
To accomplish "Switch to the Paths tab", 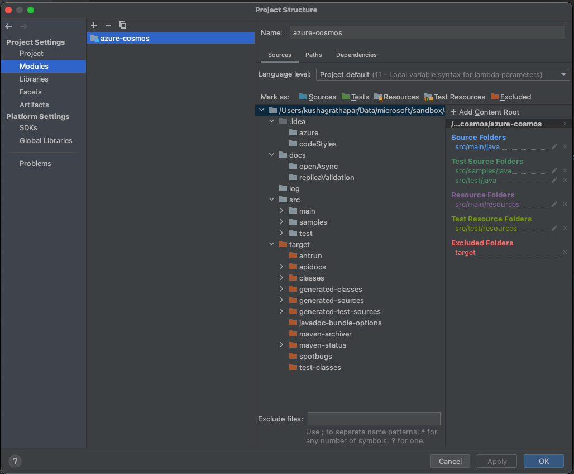I will [x=314, y=55].
